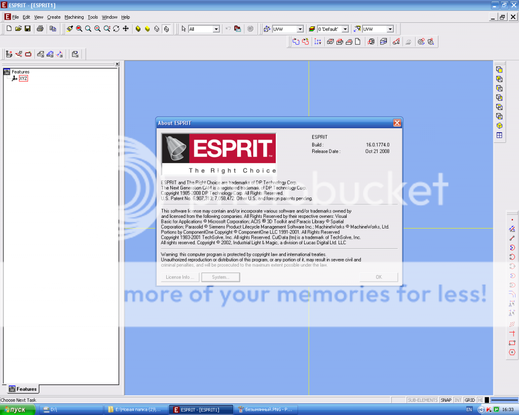Switch to the Features tab at bottom
Image resolution: width=519 pixels, height=415 pixels.
click(x=23, y=389)
